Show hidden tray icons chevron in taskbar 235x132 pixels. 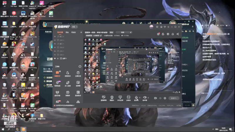(x=213, y=129)
